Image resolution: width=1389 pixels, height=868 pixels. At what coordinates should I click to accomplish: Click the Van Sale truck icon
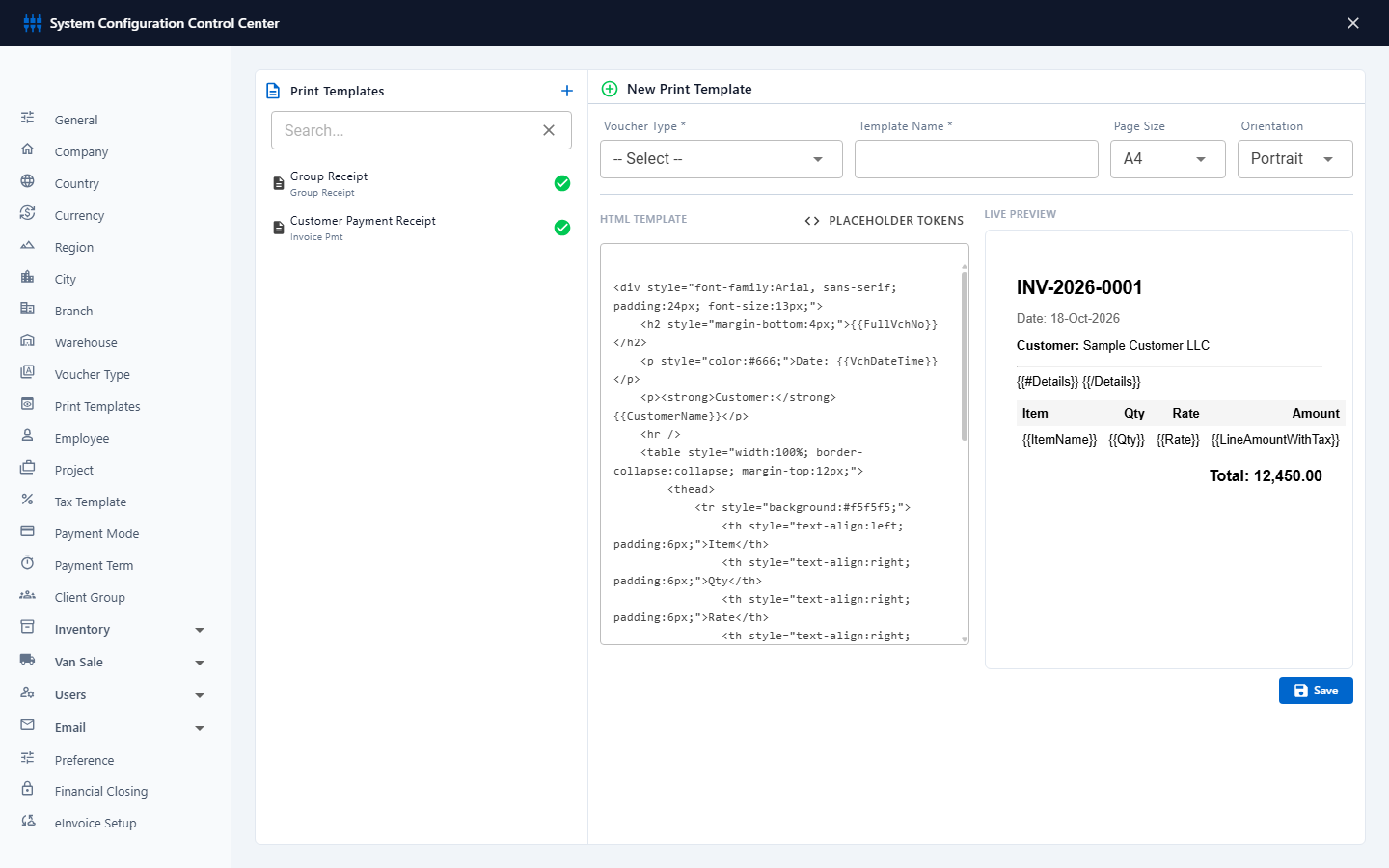coord(27,660)
